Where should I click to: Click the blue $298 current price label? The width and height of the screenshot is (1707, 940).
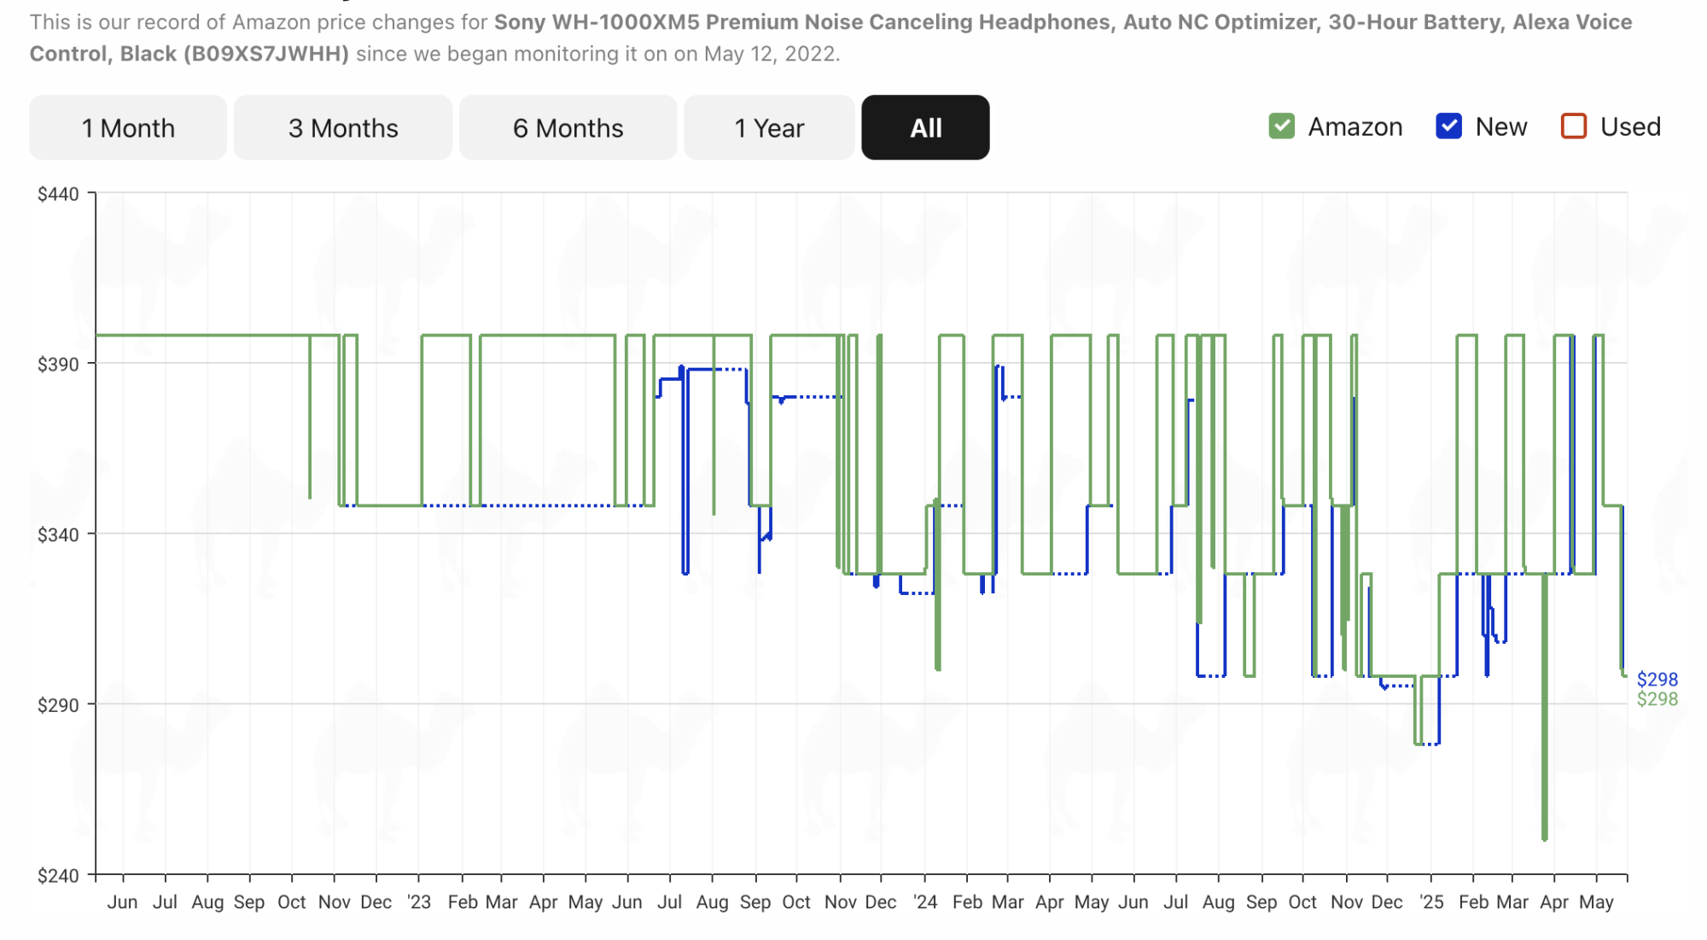(1657, 680)
